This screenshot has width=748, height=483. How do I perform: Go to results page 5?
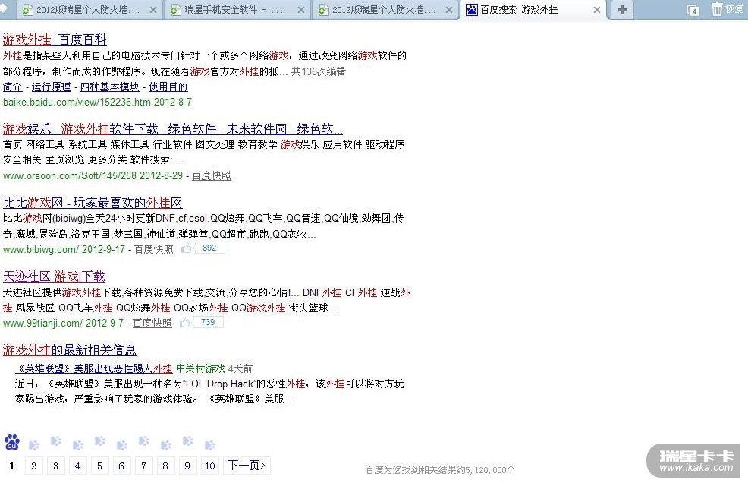(99, 466)
